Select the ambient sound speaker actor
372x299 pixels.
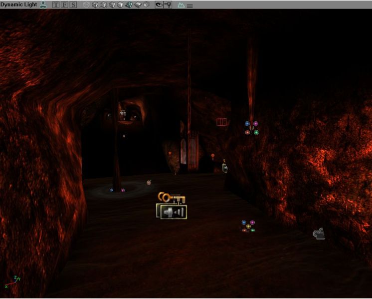[x=174, y=212]
